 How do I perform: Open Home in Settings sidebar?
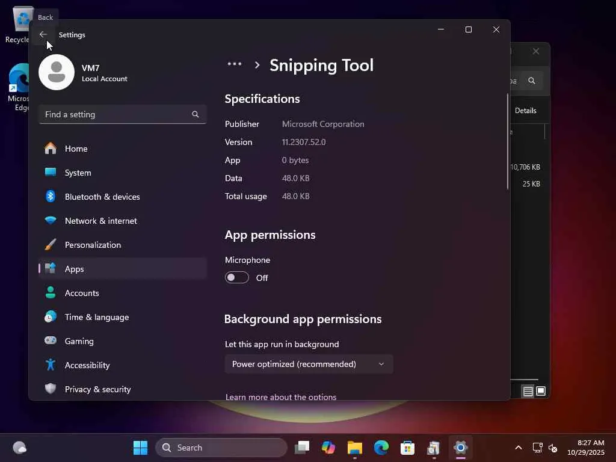pos(123,149)
